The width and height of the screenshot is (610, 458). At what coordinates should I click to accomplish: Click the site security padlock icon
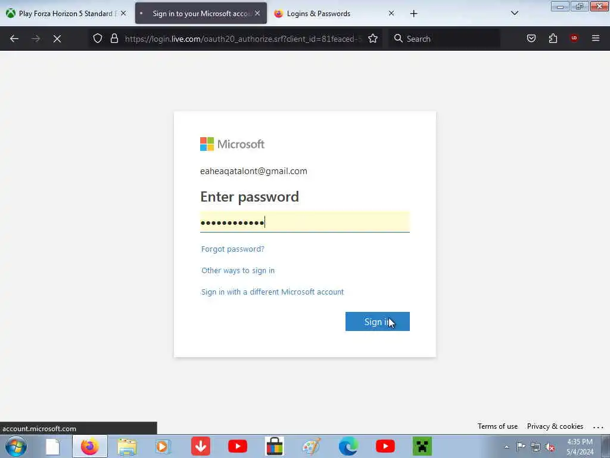coord(114,38)
